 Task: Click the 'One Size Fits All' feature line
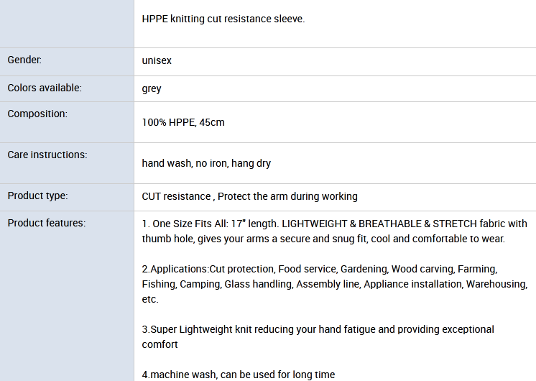[x=334, y=224]
